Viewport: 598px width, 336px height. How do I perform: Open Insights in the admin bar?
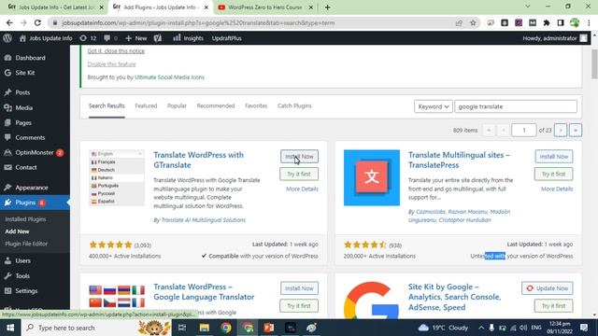pyautogui.click(x=189, y=38)
